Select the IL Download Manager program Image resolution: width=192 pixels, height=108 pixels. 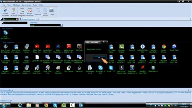(x=5, y=59)
